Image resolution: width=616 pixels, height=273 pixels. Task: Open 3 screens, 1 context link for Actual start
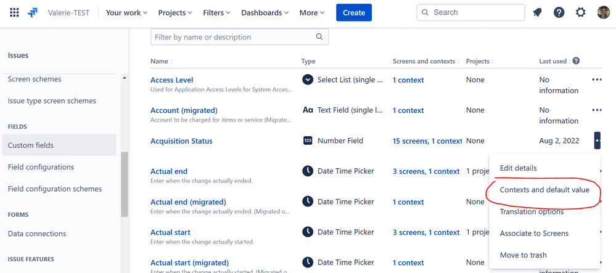coord(426,232)
